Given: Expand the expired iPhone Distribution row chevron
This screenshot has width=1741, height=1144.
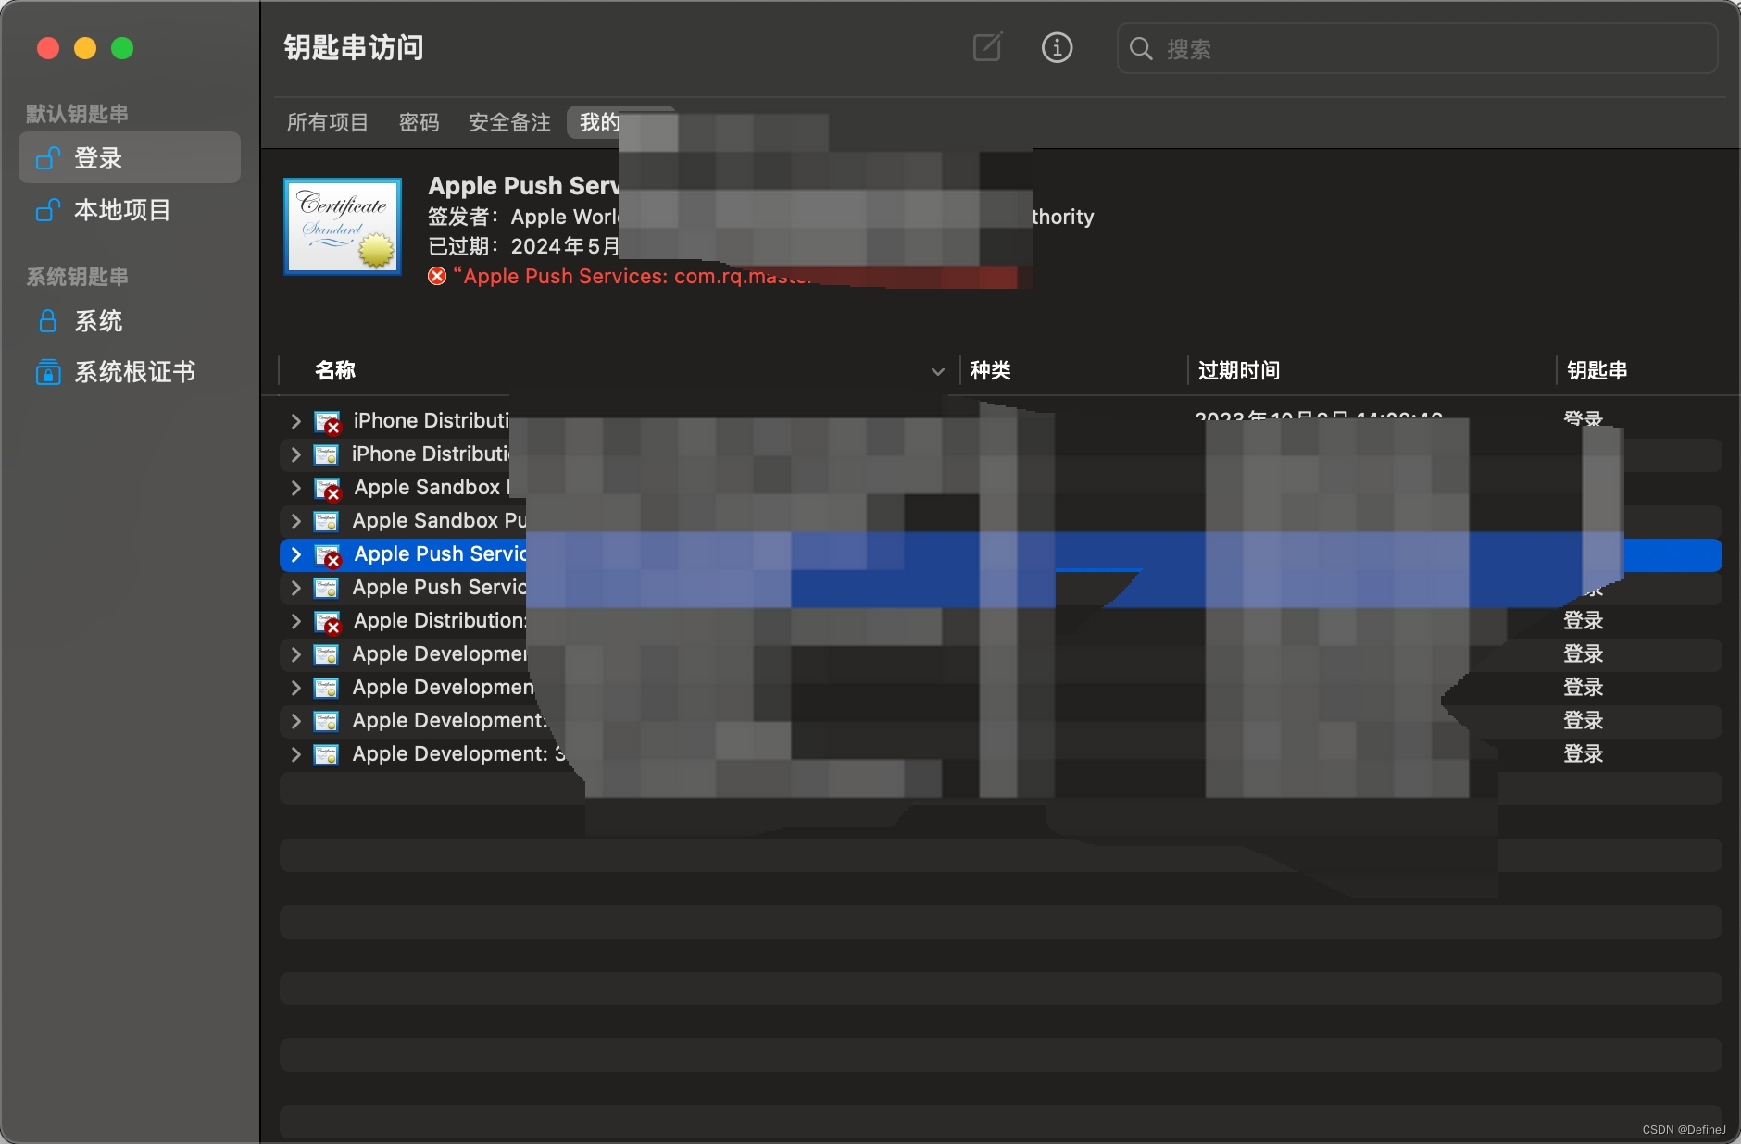Looking at the screenshot, I should (x=295, y=421).
